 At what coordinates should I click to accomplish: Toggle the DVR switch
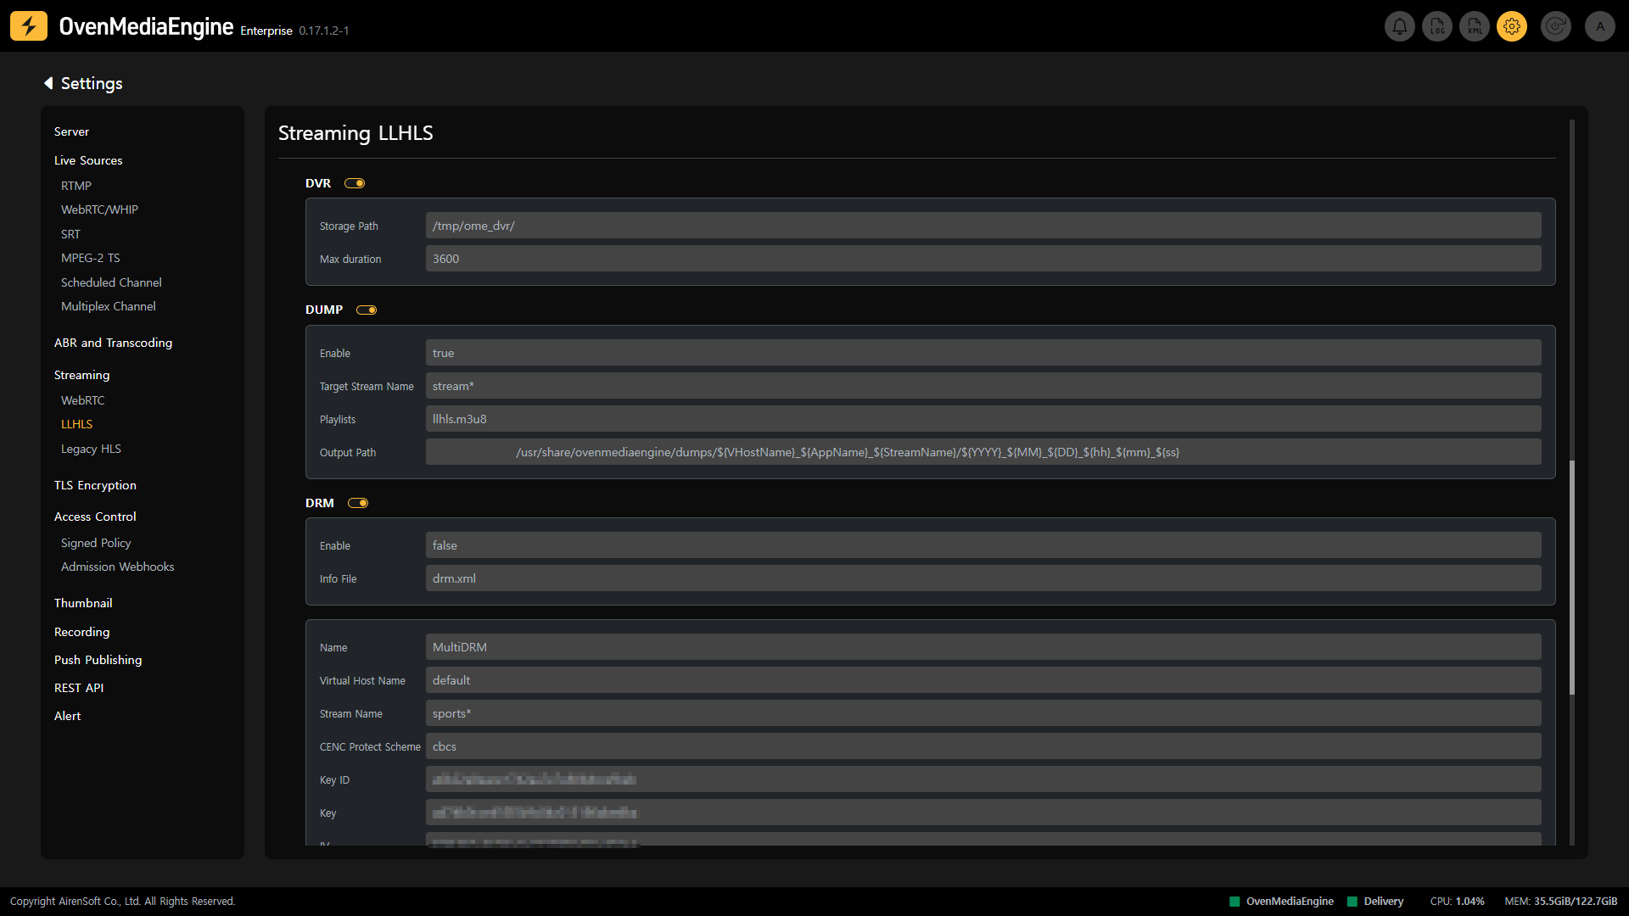[355, 183]
